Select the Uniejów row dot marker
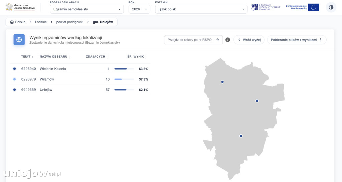The image size is (342, 182). [14, 90]
